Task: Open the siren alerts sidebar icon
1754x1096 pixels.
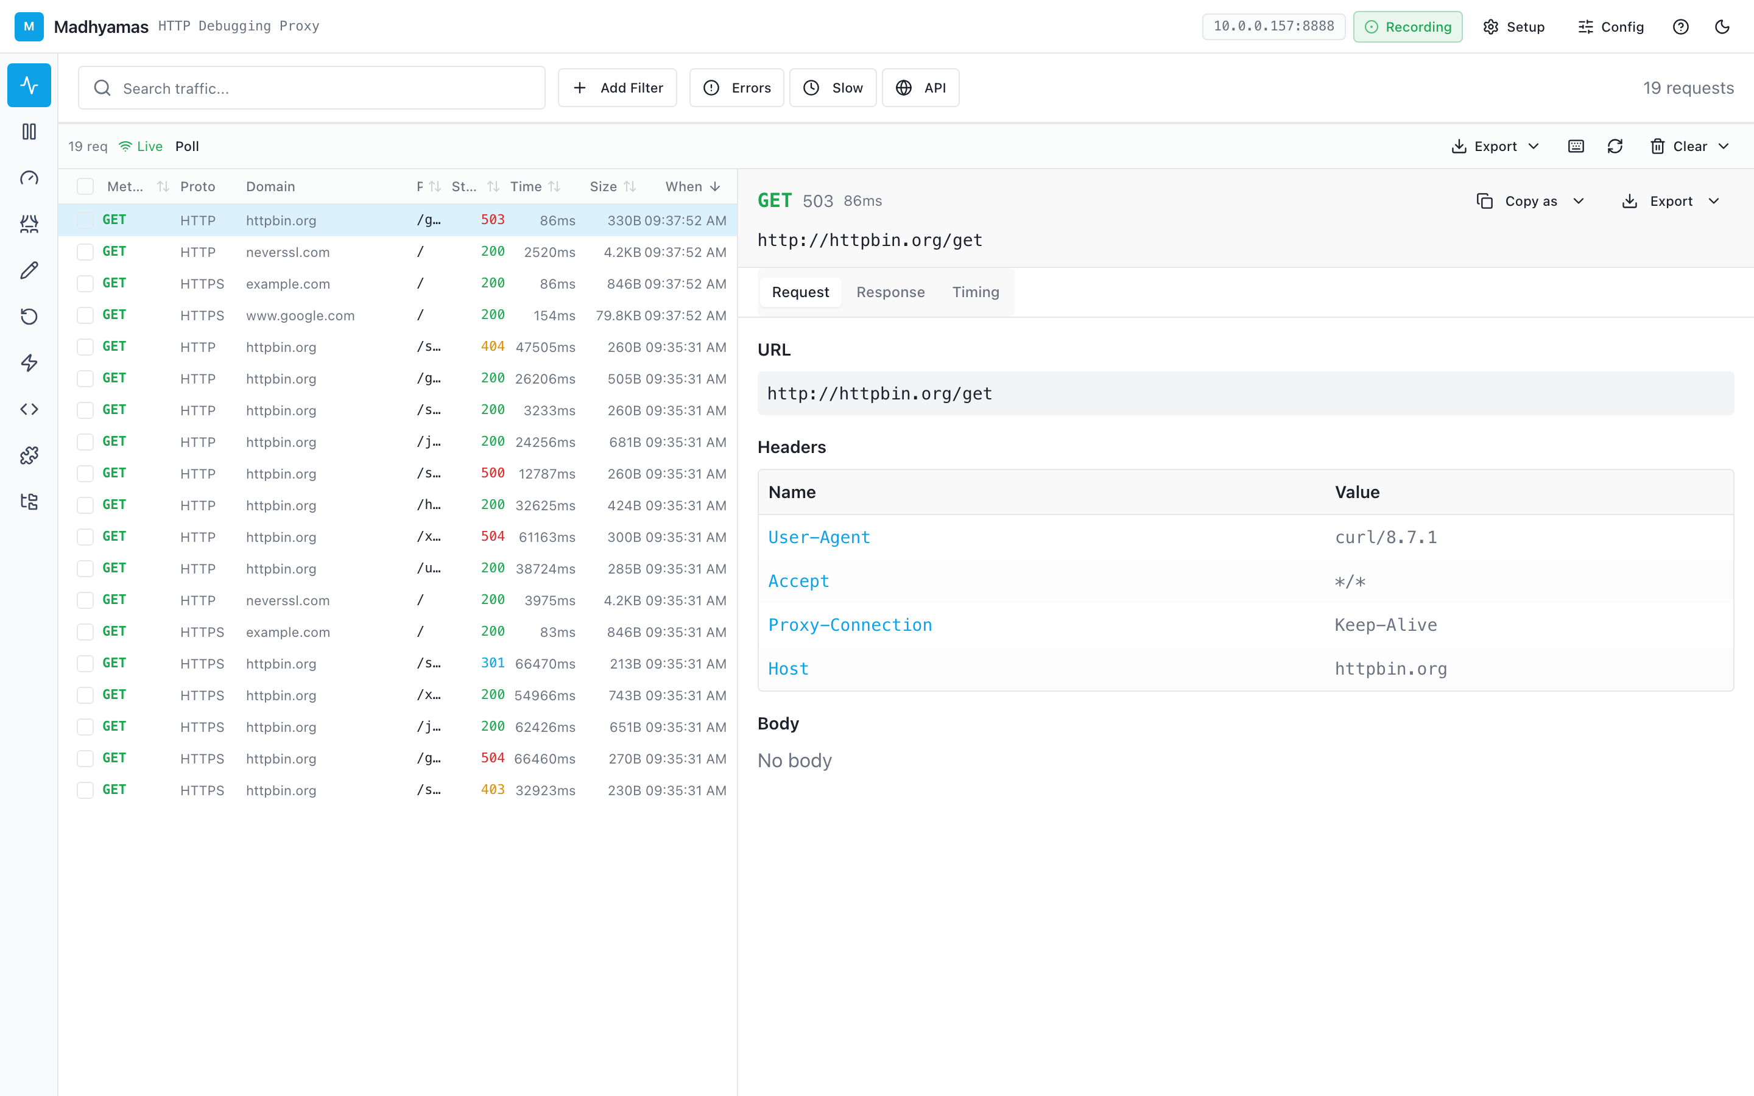Action: point(29,224)
